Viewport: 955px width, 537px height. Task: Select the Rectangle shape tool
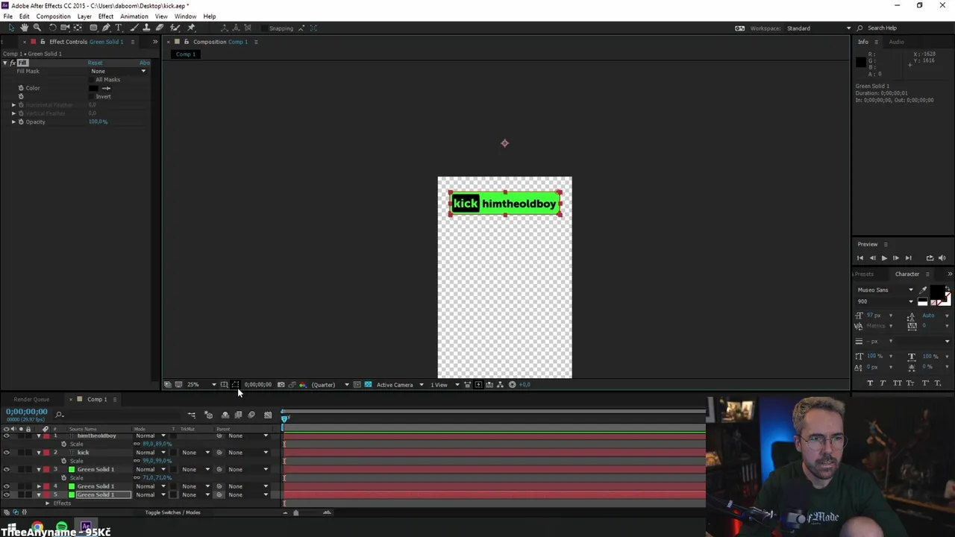point(93,28)
